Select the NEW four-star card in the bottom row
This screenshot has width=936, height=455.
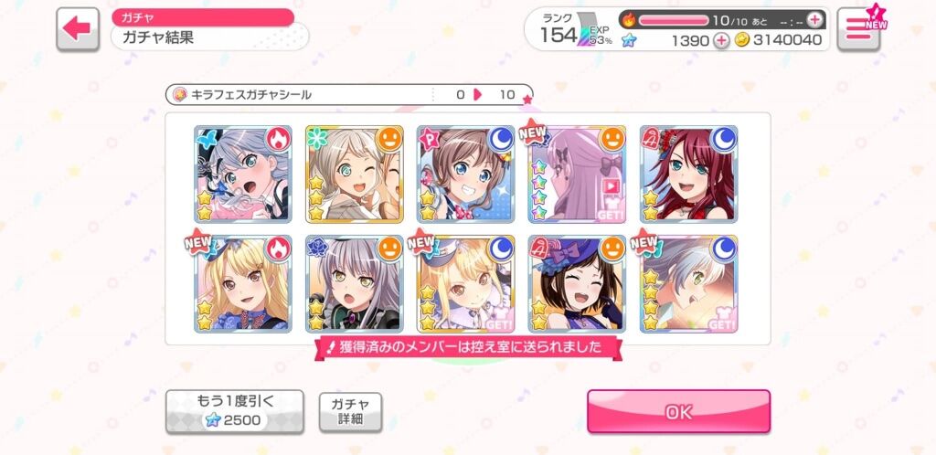pyautogui.click(x=689, y=284)
